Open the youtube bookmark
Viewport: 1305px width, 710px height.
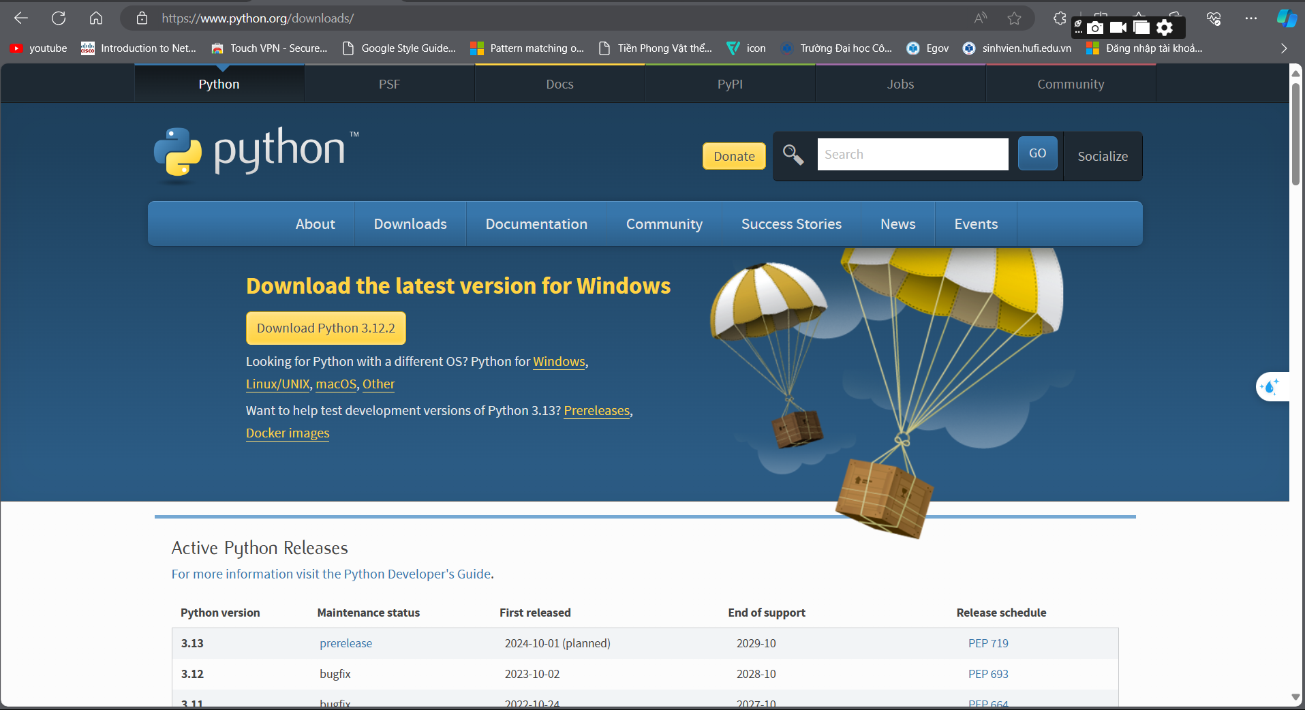coord(39,48)
